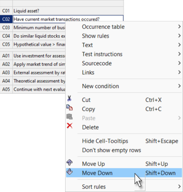The height and width of the screenshot is (192, 183).
Task: Expand arrow beside Sourcecode
Action: pyautogui.click(x=179, y=63)
